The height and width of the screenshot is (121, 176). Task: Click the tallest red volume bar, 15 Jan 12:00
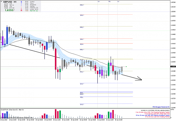[x=55, y=114]
